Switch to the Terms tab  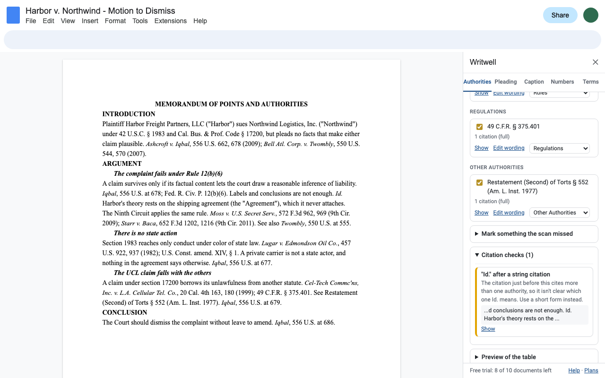591,82
